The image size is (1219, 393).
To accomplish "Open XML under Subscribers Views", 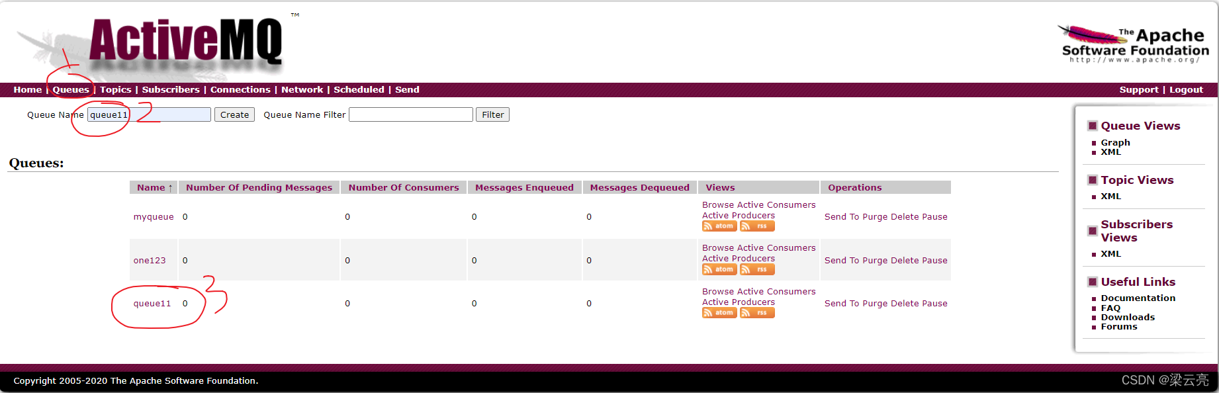I will [1110, 253].
